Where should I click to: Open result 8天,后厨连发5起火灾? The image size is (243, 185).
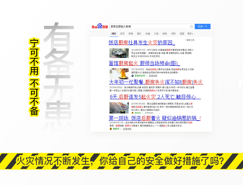coord(155,97)
